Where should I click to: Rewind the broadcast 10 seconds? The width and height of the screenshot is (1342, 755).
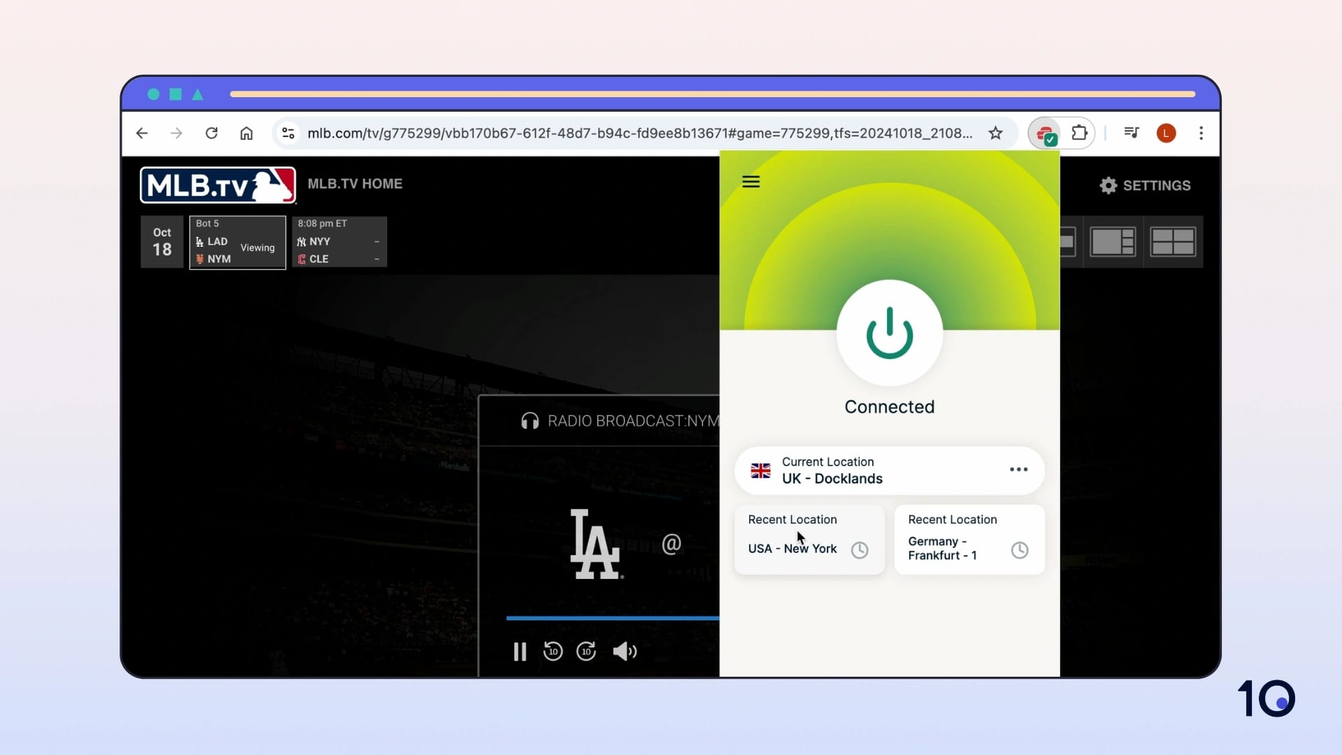coord(552,652)
